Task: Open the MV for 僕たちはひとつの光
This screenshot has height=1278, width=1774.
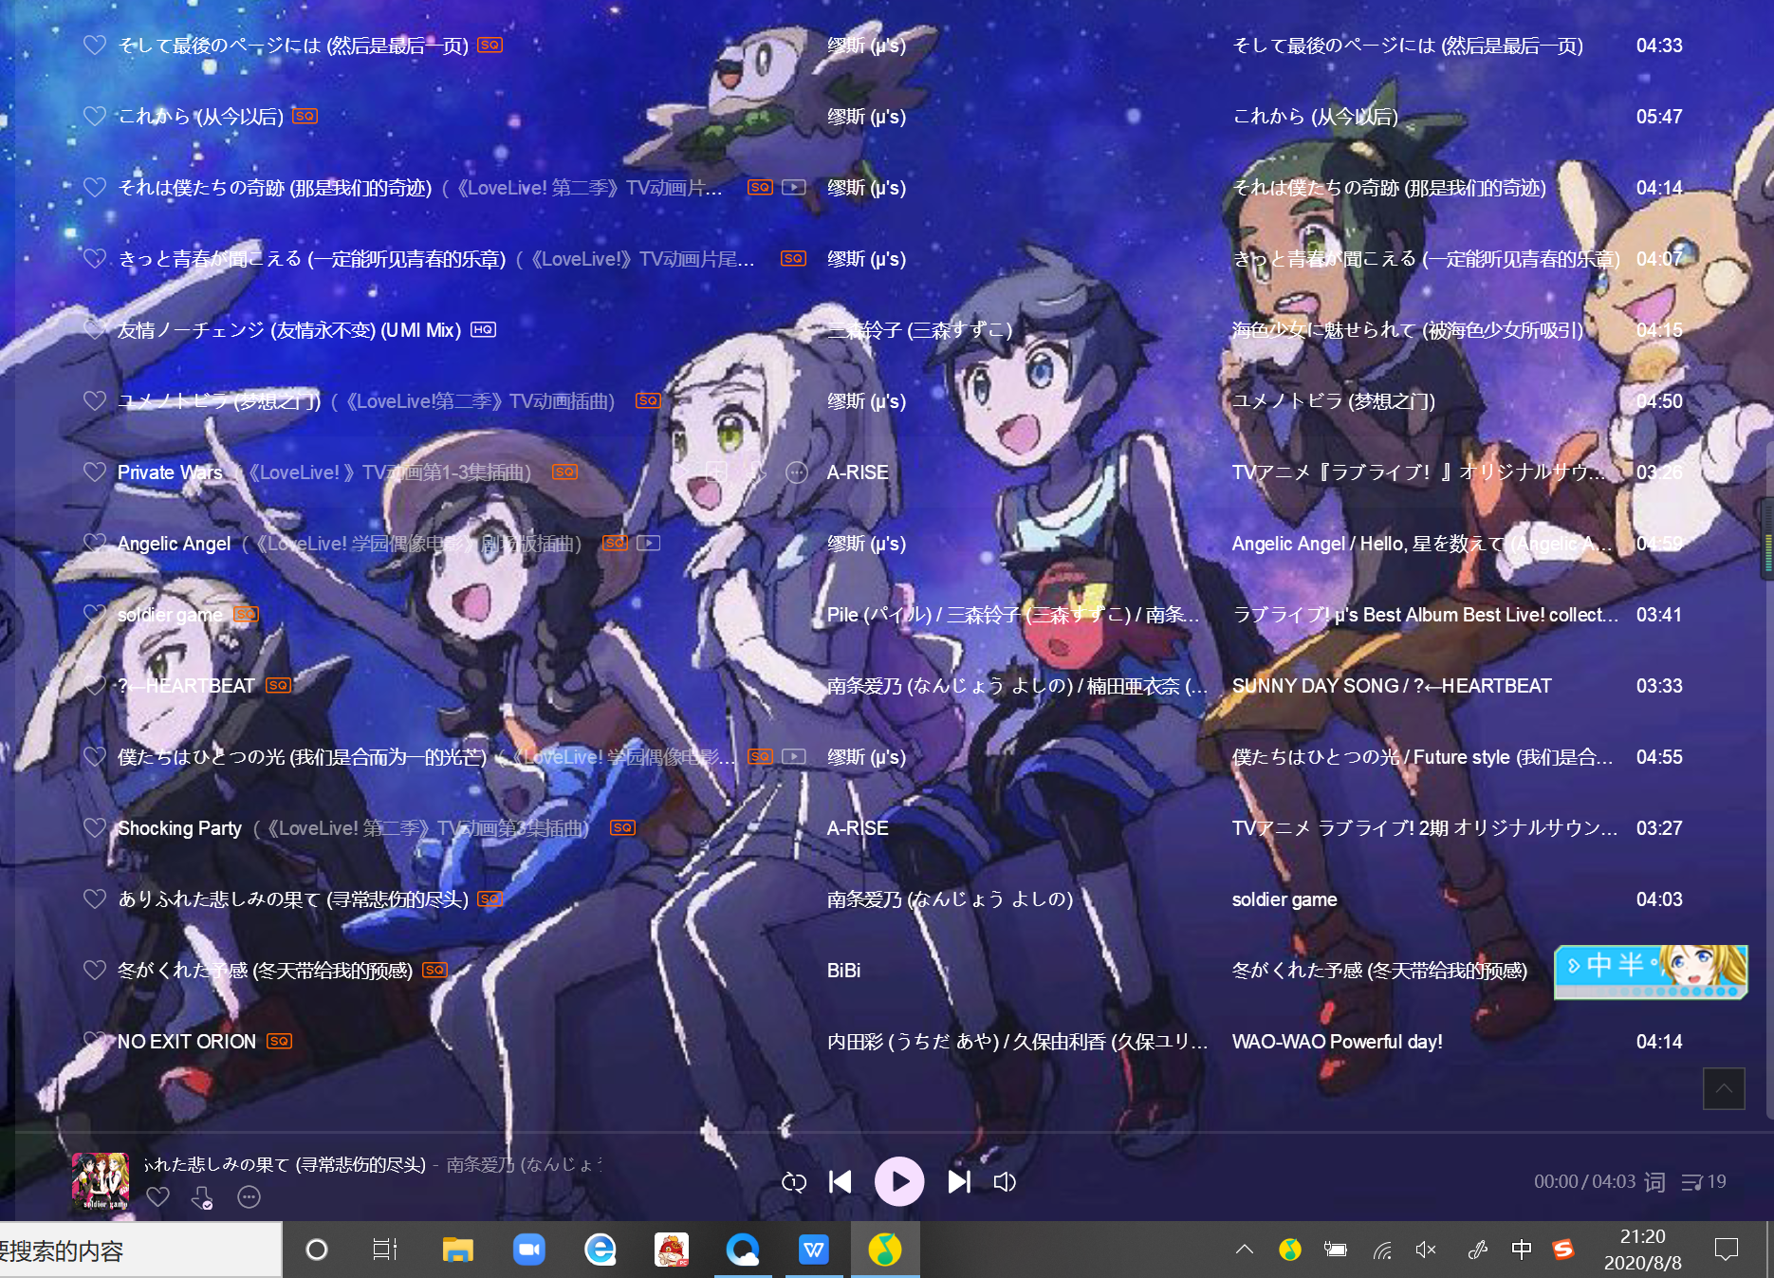Action: pyautogui.click(x=794, y=757)
